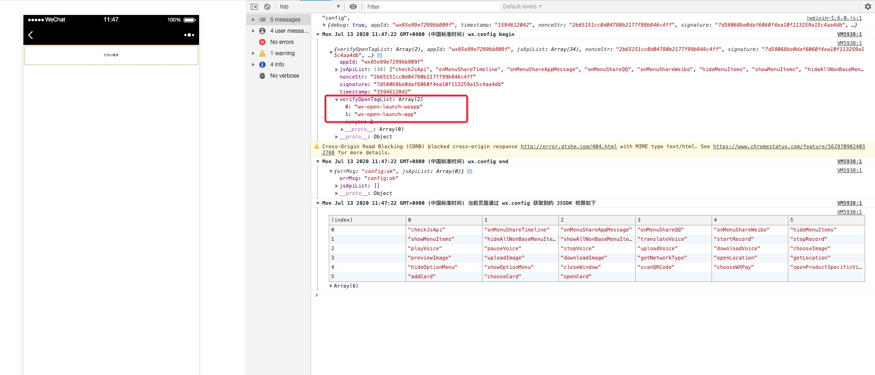Click the "wx-open-launch-app" array value
The width and height of the screenshot is (875, 375).
tap(386, 114)
